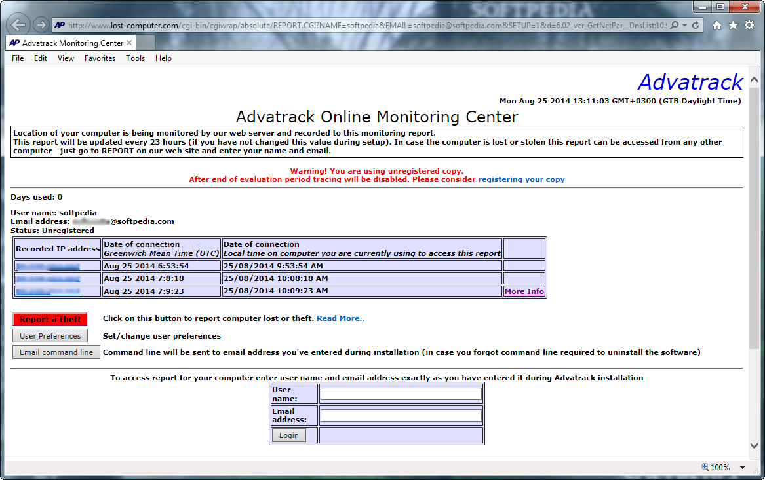Open the zoom level dropdown arrow
The image size is (765, 480).
click(x=742, y=468)
